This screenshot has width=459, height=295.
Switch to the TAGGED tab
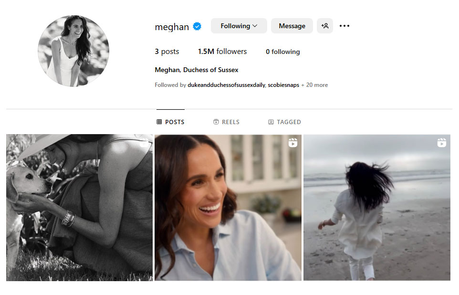coord(284,122)
